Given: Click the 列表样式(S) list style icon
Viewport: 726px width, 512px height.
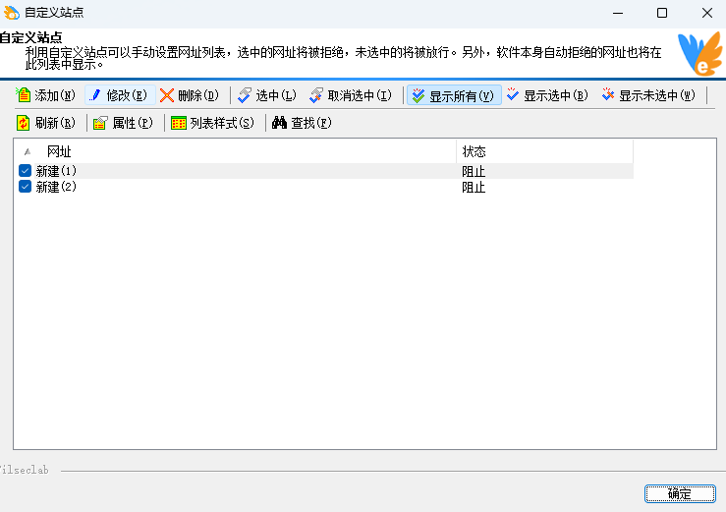Looking at the screenshot, I should (178, 123).
